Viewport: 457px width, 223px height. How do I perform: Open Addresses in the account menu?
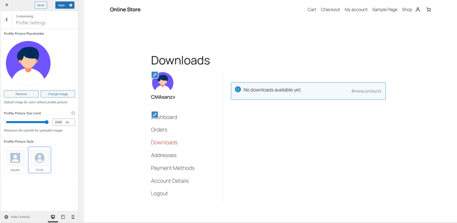[x=164, y=155]
